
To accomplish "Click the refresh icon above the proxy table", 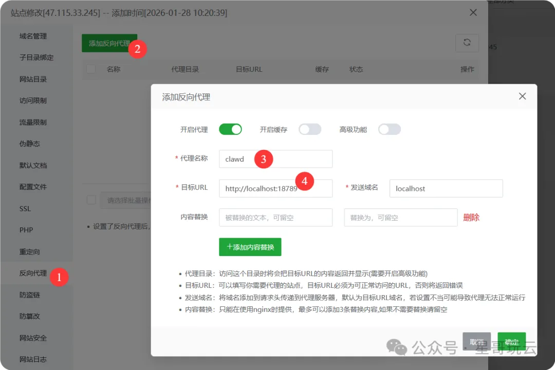I will 467,43.
